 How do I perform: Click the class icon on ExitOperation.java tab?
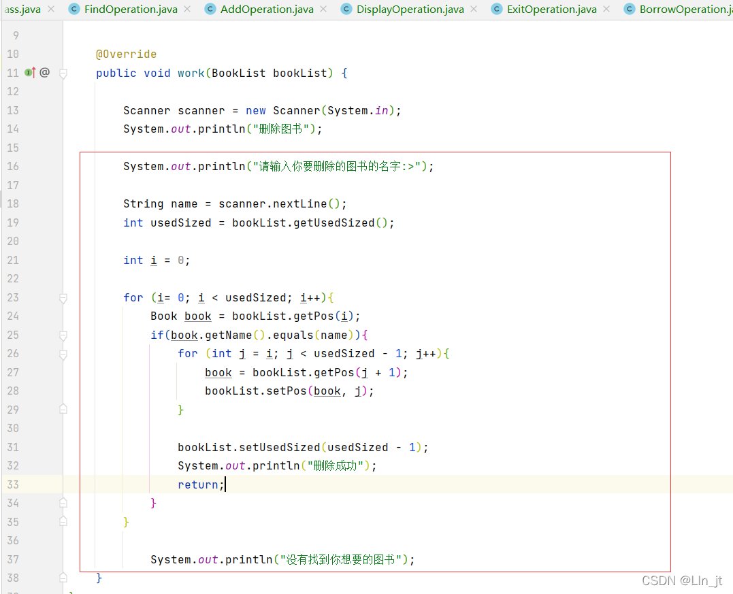coord(497,9)
